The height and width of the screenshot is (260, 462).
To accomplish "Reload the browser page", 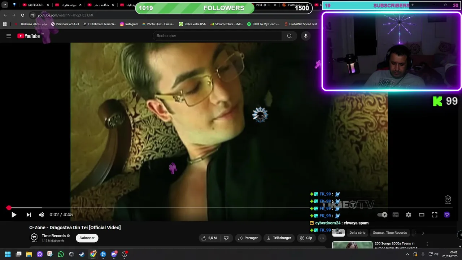I will click(x=22, y=15).
